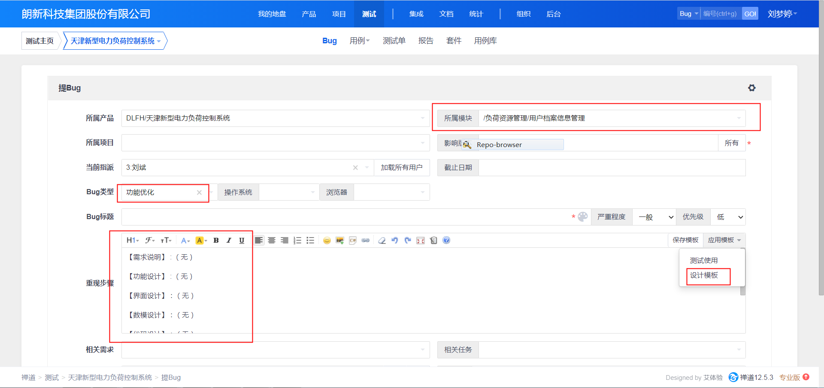The height and width of the screenshot is (388, 824).
Task: Open the editor help icon
Action: point(446,241)
